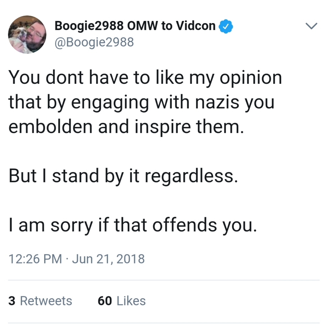This screenshot has height=326, width=326.
Task: Select the first tweet paragraph about opinion
Action: [x=145, y=102]
